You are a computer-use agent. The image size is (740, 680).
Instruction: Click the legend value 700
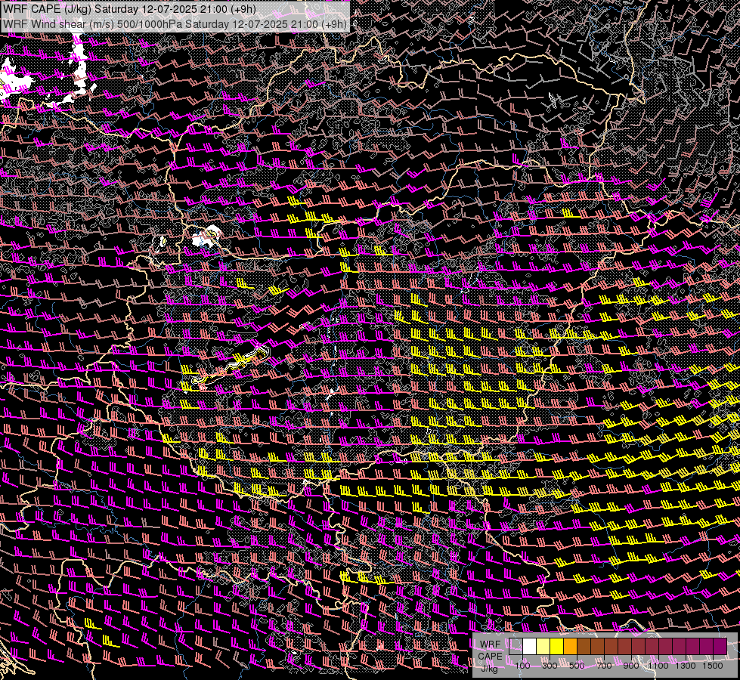[604, 666]
